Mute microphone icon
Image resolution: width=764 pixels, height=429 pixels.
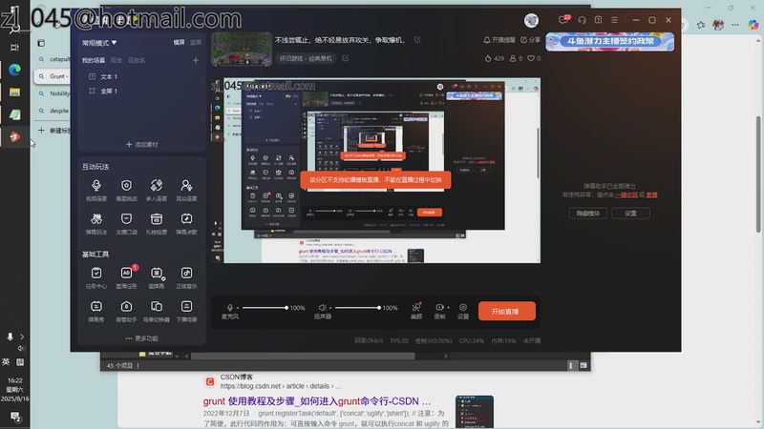230,307
